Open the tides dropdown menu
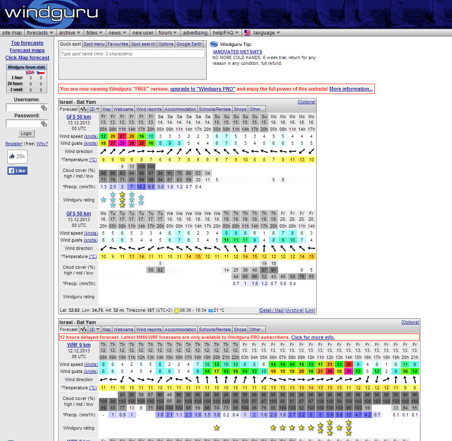This screenshot has width=452, height=441. 94,33
